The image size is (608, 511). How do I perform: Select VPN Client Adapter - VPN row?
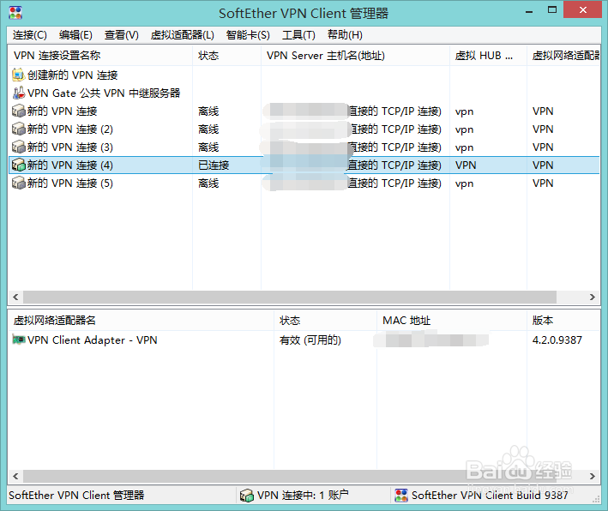point(304,340)
